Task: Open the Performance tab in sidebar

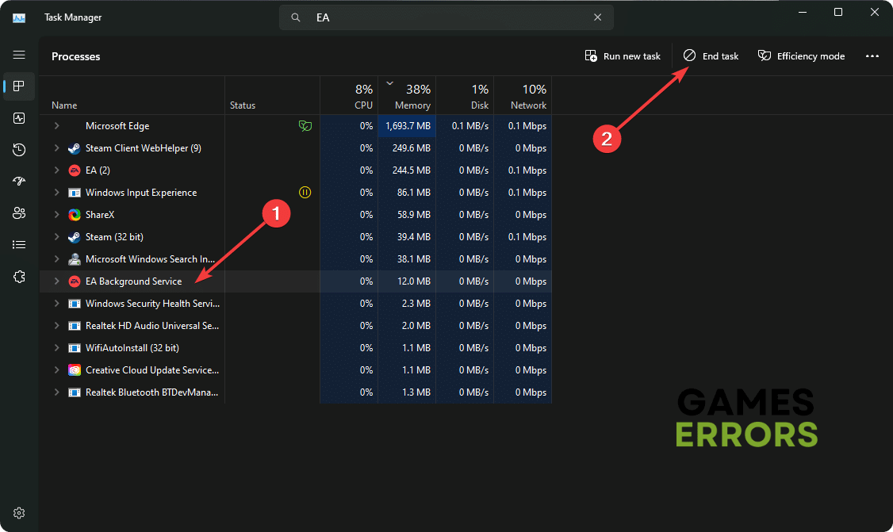Action: pyautogui.click(x=19, y=118)
